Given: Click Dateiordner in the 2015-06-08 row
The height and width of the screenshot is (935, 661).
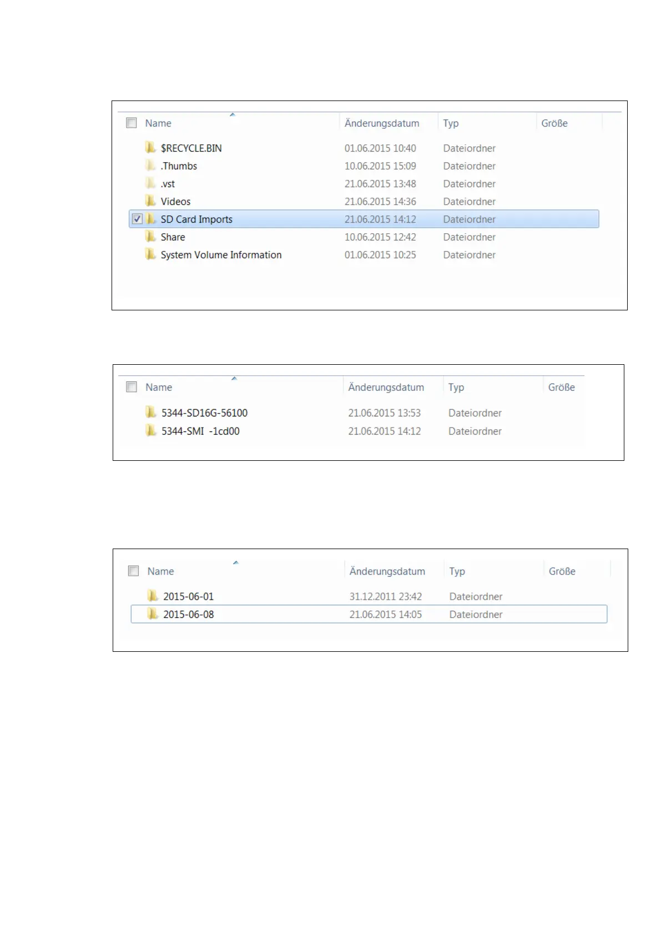Looking at the screenshot, I should [x=476, y=615].
